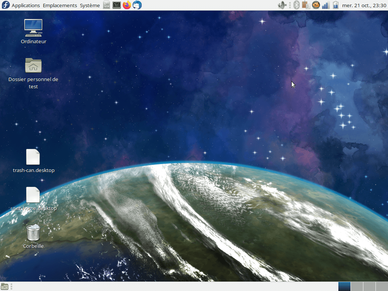This screenshot has width=388, height=291.
Task: Click the 'Corbeille' label text
Action: click(33, 246)
